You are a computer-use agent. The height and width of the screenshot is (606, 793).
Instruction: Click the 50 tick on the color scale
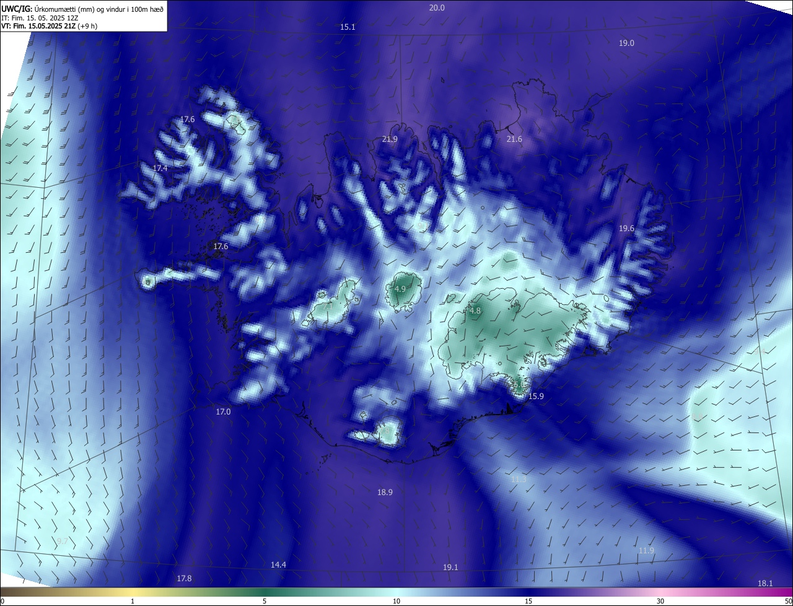click(788, 601)
